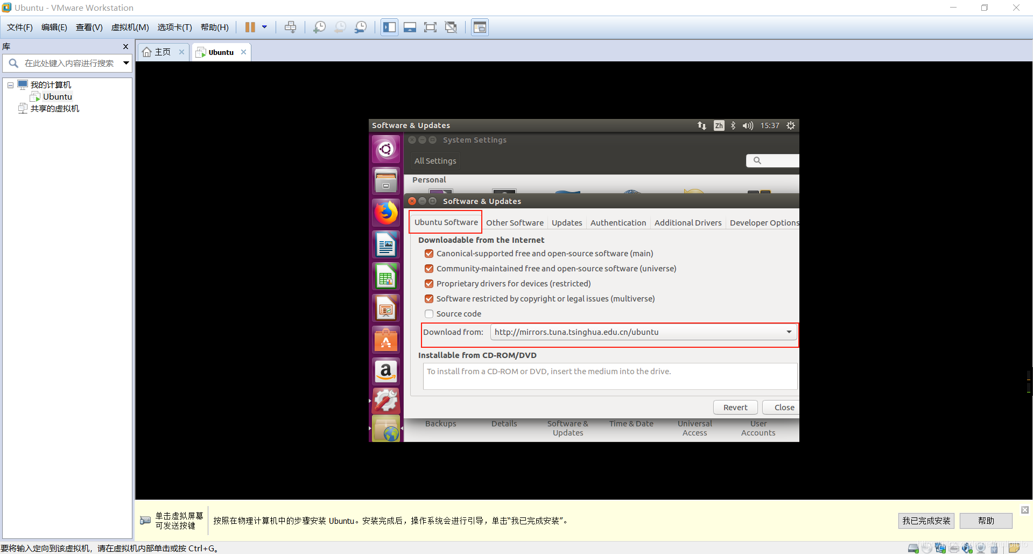Switch to the Updates tab
This screenshot has width=1033, height=554.
[567, 223]
